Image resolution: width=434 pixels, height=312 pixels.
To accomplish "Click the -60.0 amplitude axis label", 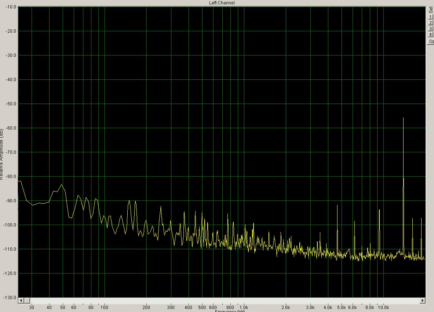I will (11, 128).
